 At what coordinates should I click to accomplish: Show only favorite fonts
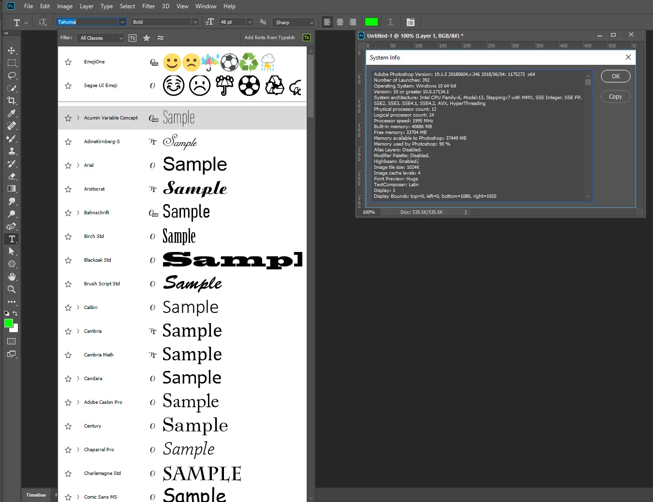[147, 38]
